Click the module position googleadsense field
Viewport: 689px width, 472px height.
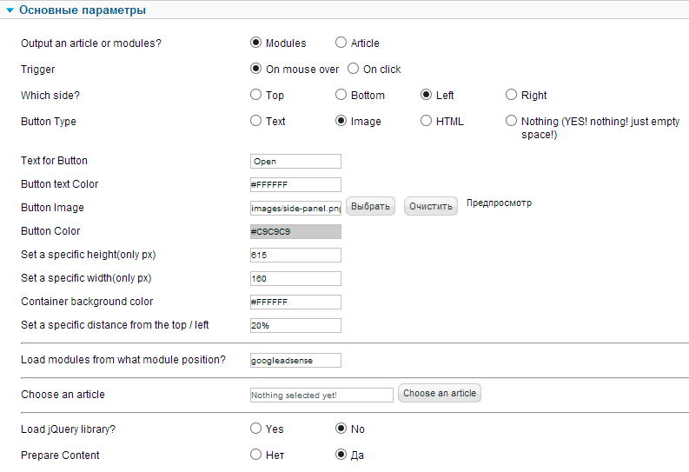[295, 361]
